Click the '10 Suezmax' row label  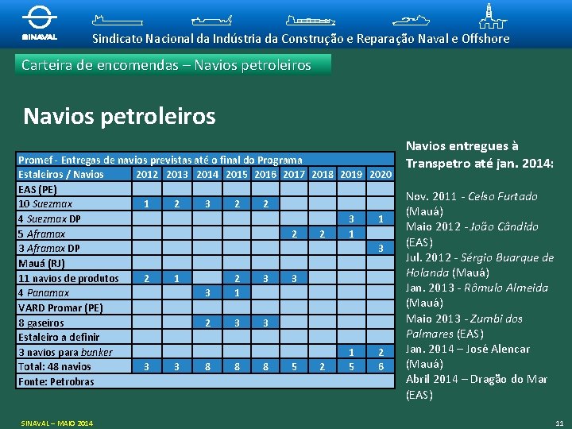point(74,203)
